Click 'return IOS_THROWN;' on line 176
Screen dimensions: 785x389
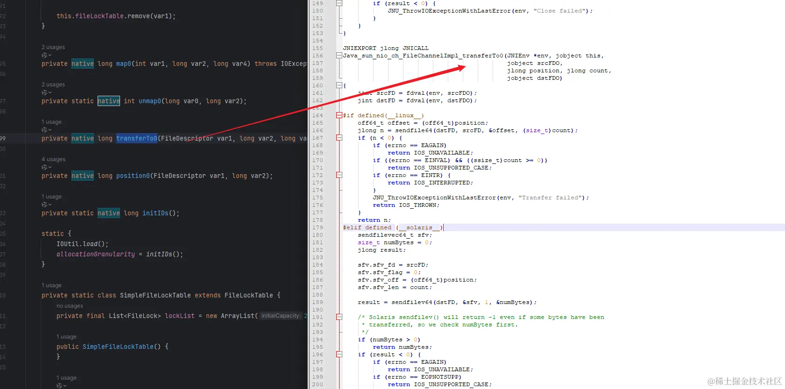point(406,205)
